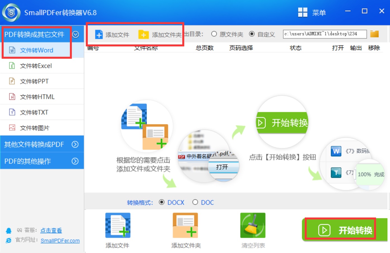
Task: Click the green 开始转换 guide illustration
Action: 282,122
